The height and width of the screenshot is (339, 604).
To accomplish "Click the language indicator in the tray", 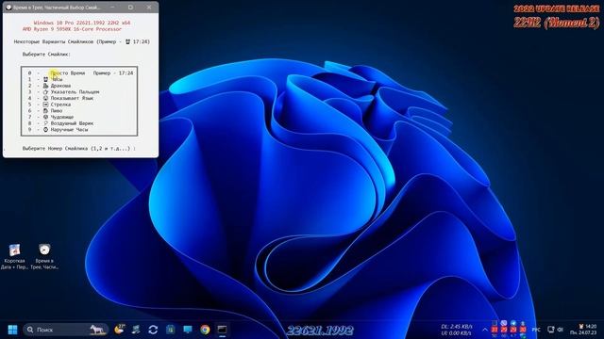I will click(536, 330).
